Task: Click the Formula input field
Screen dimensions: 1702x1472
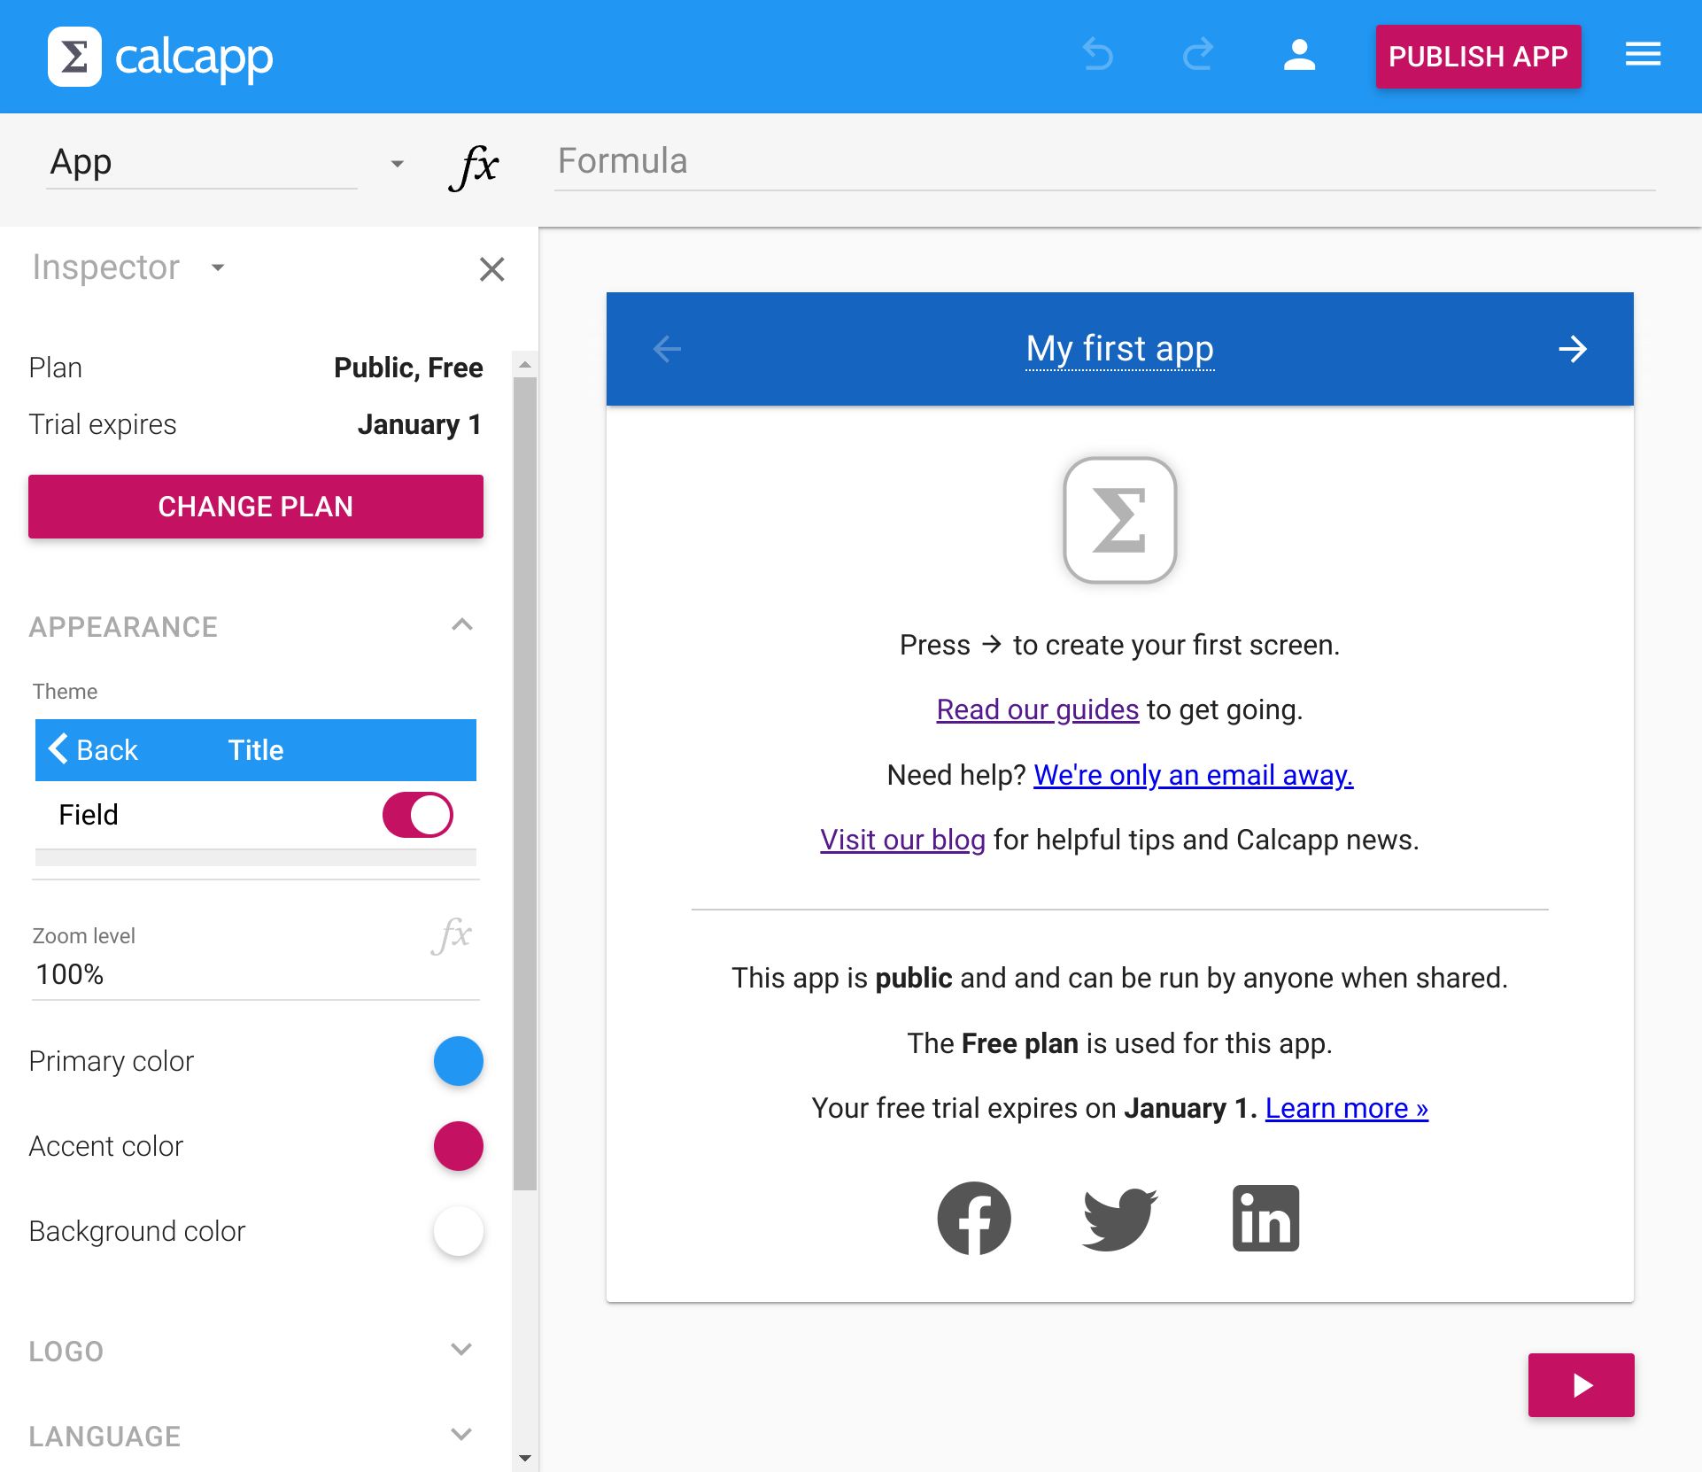Action: 1104,162
